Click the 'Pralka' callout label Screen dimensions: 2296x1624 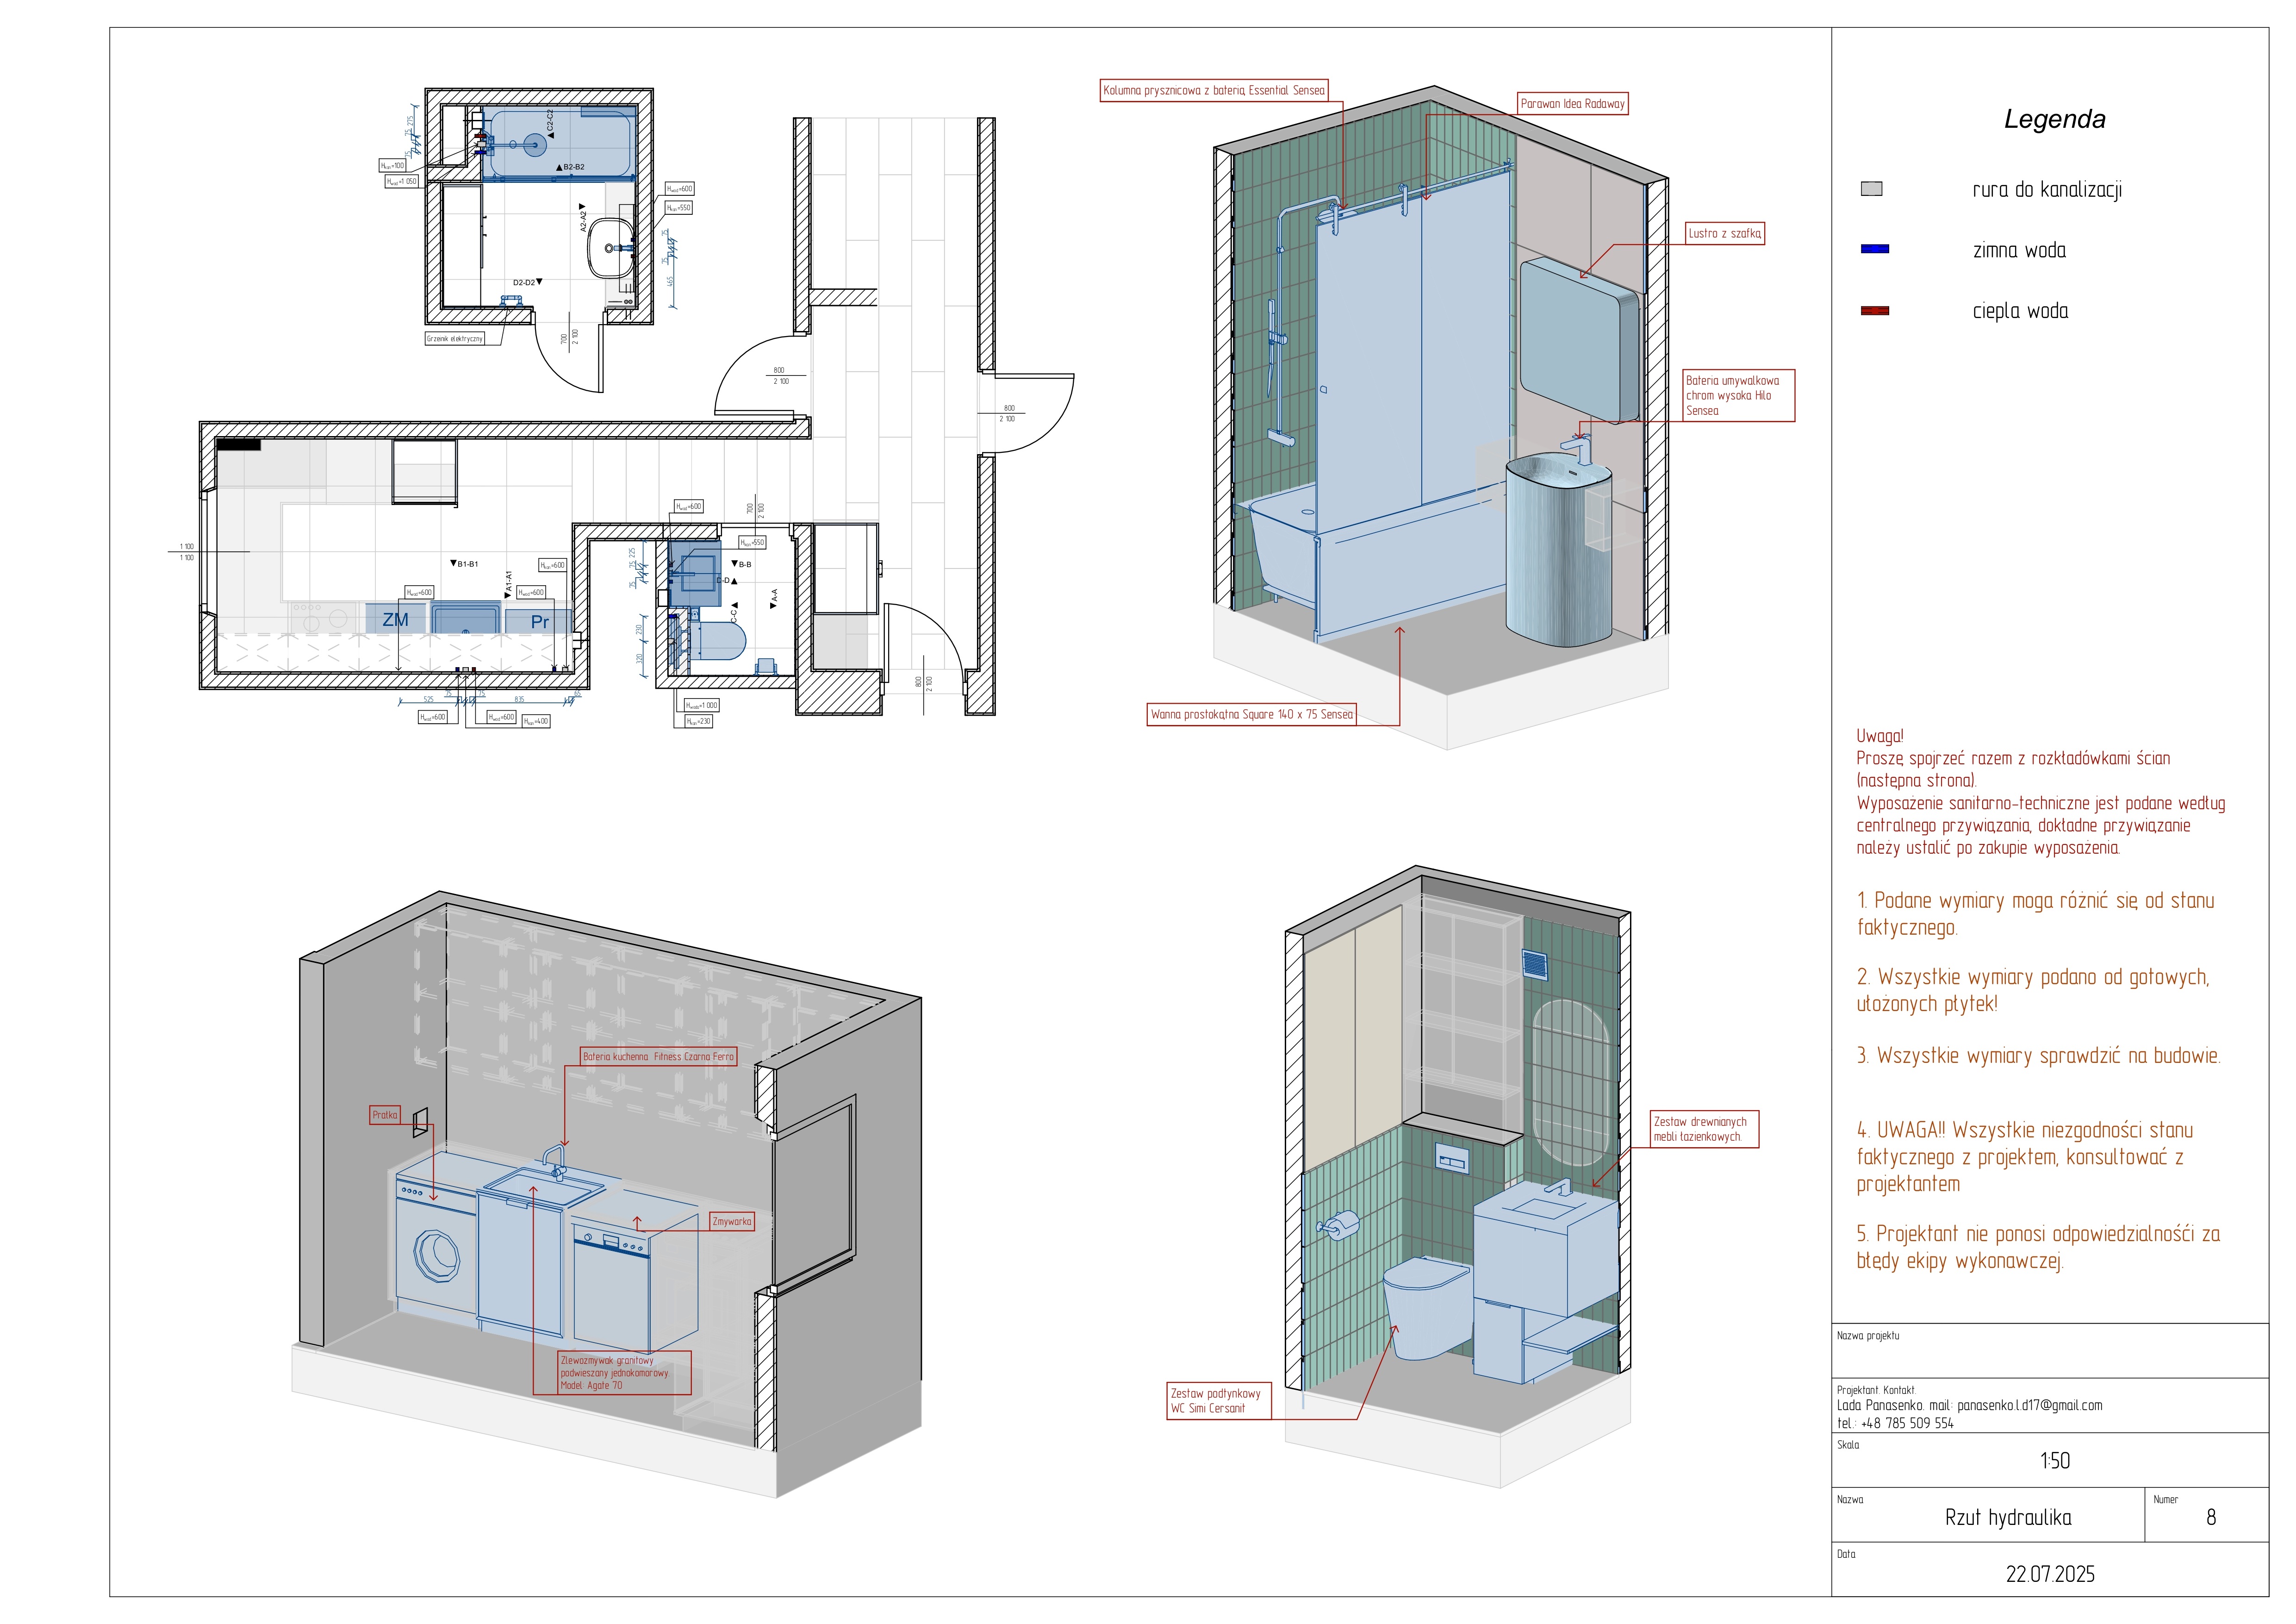(x=384, y=1115)
